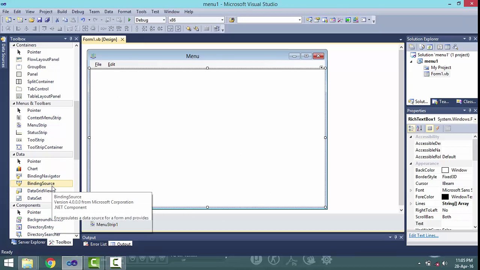Select BindingNavigator in the Toolbox
The width and height of the screenshot is (480, 270).
(x=44, y=176)
